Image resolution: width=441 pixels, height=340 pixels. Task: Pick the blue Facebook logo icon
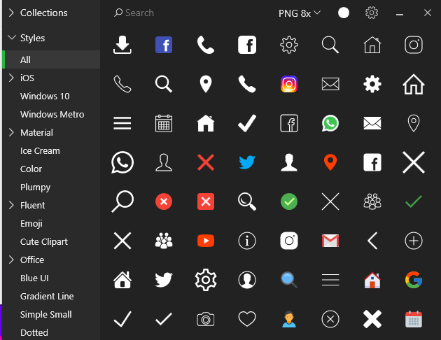164,45
